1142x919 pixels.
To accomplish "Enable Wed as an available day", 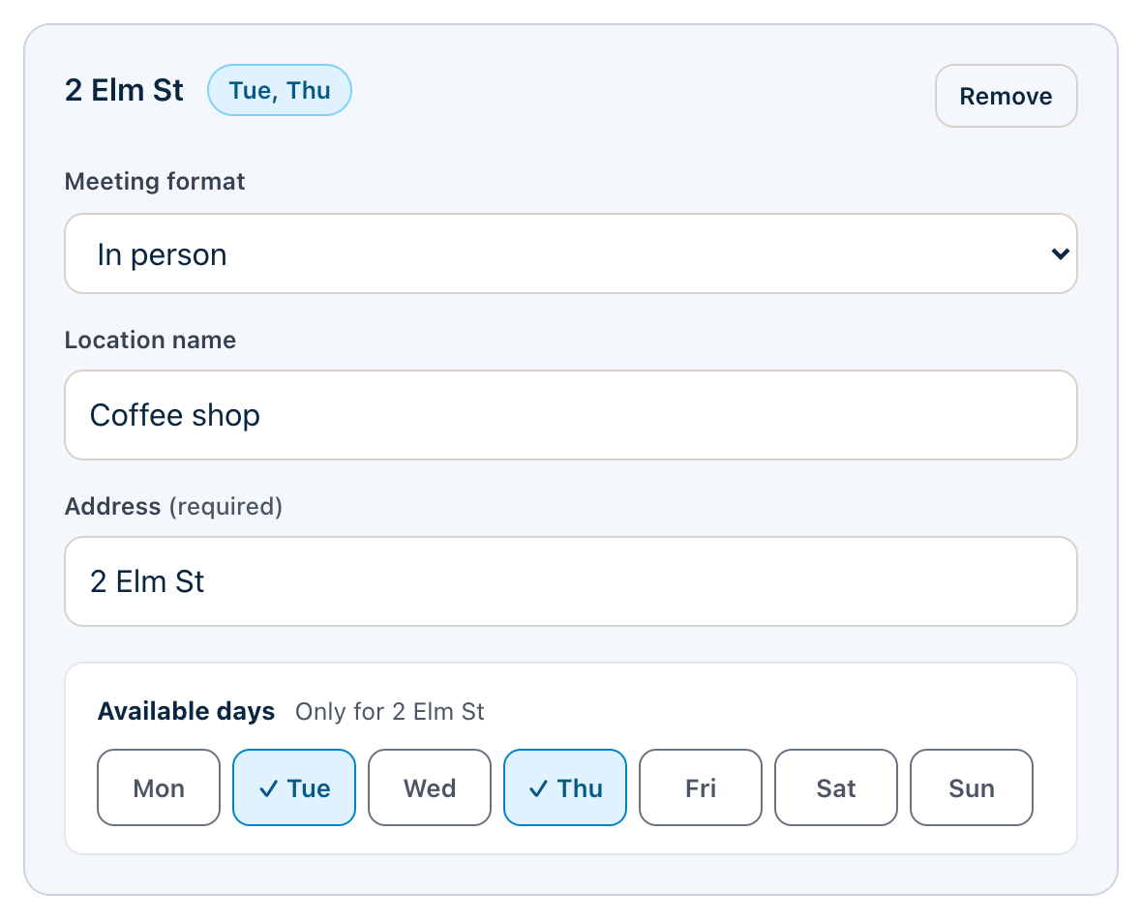I will pos(430,787).
